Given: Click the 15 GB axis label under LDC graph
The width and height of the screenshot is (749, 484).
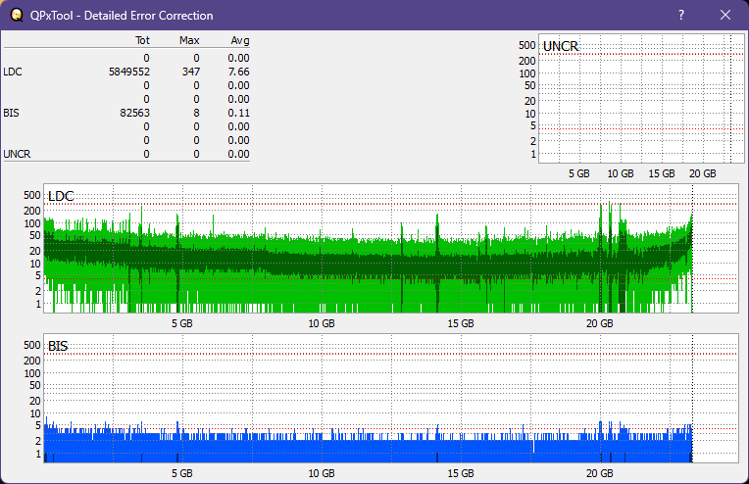Looking at the screenshot, I should [x=461, y=323].
